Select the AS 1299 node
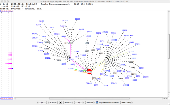This screenshot has width=170, height=105. click(71, 43)
